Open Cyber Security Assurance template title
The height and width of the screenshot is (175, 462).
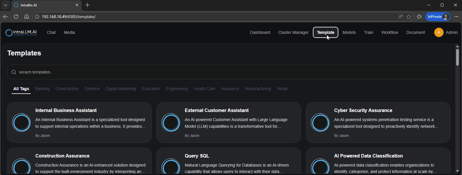click(x=363, y=110)
